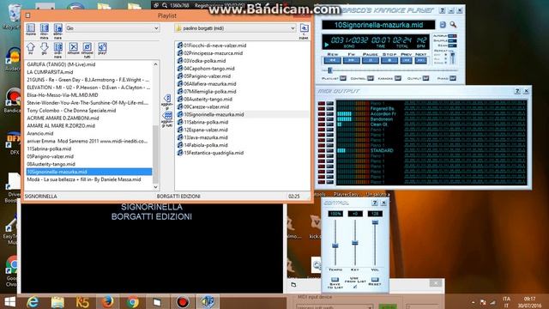Viewport: 549px width, 309px height.
Task: Toggle 'Use from list' checkmark in Control
Action: click(355, 286)
